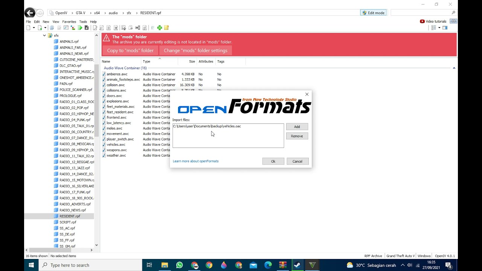Select ANIMALS.rpf in the tree
The image size is (482, 271).
[69, 42]
